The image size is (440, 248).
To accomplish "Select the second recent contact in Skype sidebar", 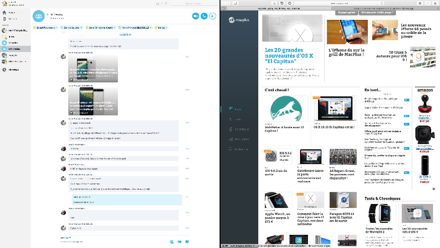I will pos(15,37).
